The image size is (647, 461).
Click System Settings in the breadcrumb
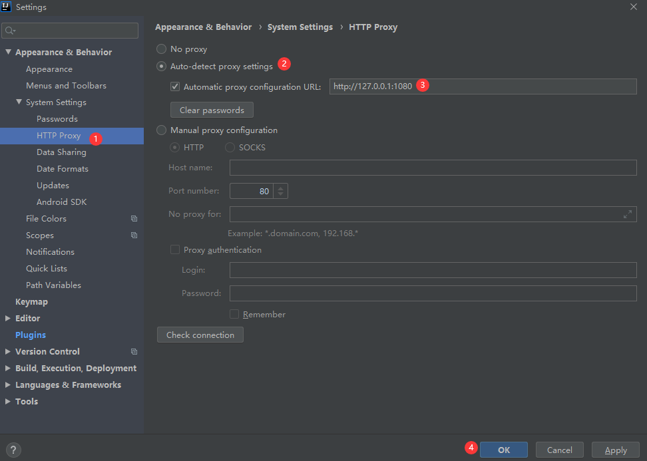tap(300, 27)
